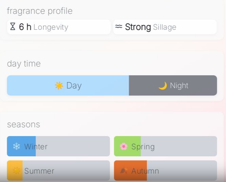226x182 pixels.
Task: Click the Autumn season bar
Action: pyautogui.click(x=165, y=171)
